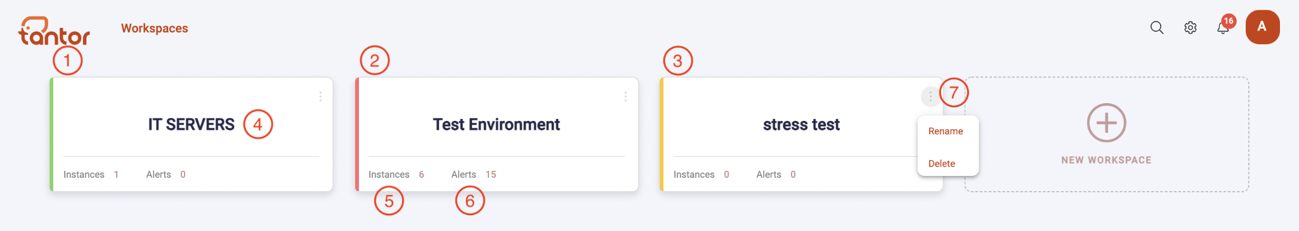This screenshot has height=231, width=1299.
Task: Click the NEW WORKSPACE label
Action: (x=1106, y=160)
